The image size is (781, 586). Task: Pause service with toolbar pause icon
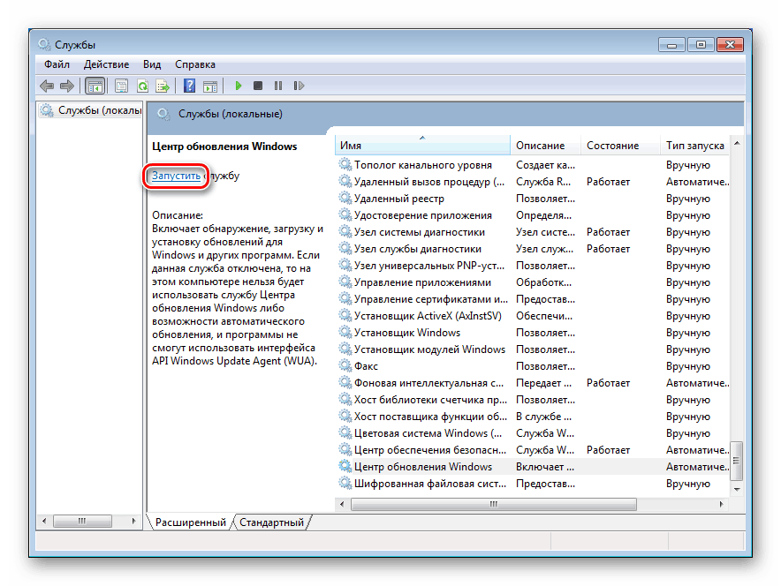pyautogui.click(x=278, y=86)
